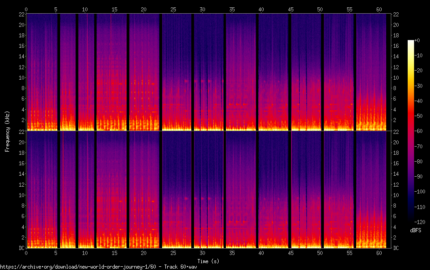The image size is (430, 270).
Task: Click the 0 tick on bottom time axis
Action: pyautogui.click(x=26, y=252)
